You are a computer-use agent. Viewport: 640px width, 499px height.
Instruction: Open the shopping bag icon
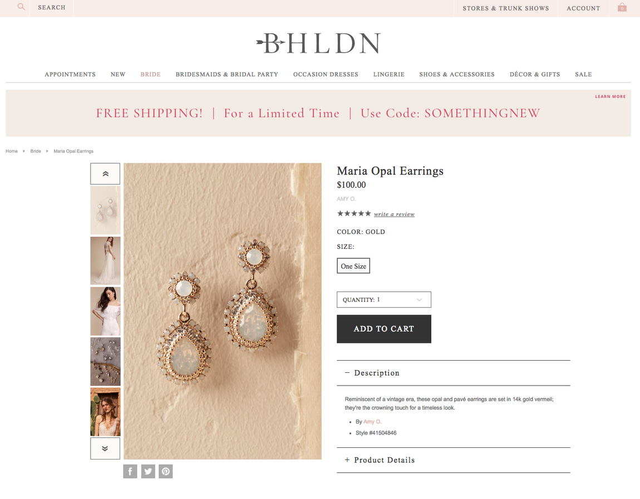click(x=622, y=7)
